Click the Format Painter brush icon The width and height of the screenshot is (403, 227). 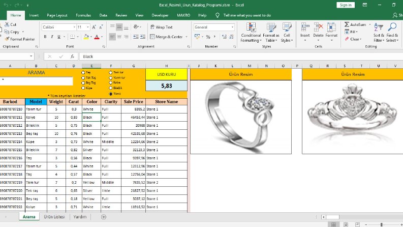pyautogui.click(x=7, y=39)
